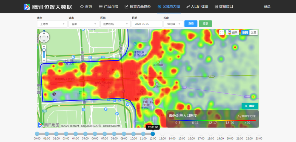The width and height of the screenshot is (296, 142).
Task: Select the 00:00 timeline point
Action: pos(37,134)
